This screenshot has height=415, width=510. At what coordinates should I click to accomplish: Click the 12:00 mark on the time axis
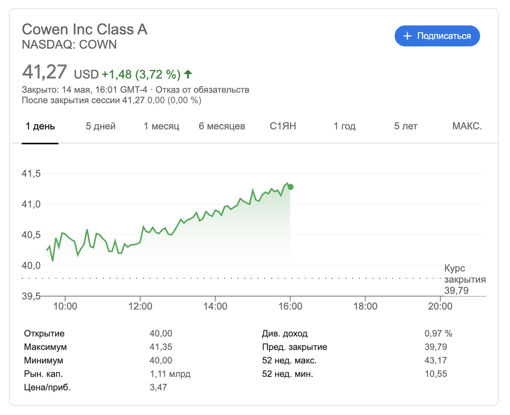click(x=140, y=306)
